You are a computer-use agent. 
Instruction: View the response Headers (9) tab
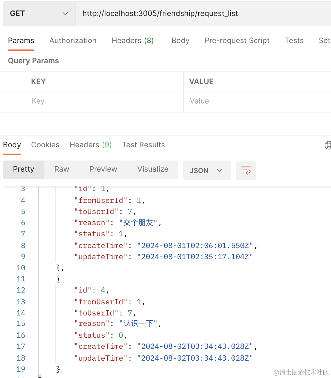[x=91, y=145]
